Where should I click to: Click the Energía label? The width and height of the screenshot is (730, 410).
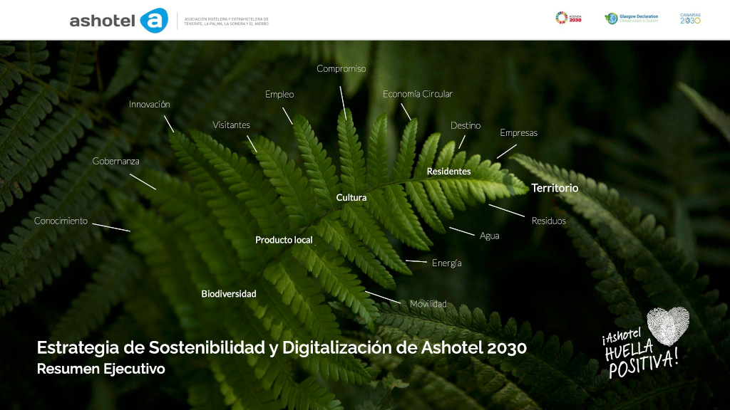click(x=446, y=263)
